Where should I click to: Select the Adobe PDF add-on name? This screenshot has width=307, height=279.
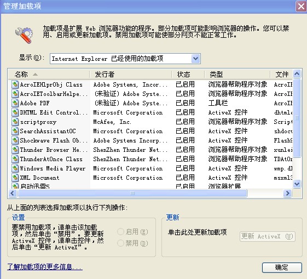(35, 104)
